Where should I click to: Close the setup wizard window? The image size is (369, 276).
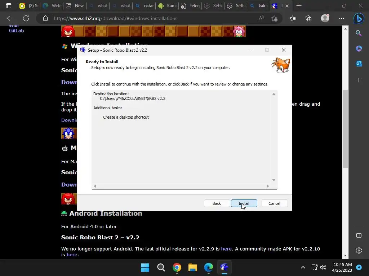point(284,50)
